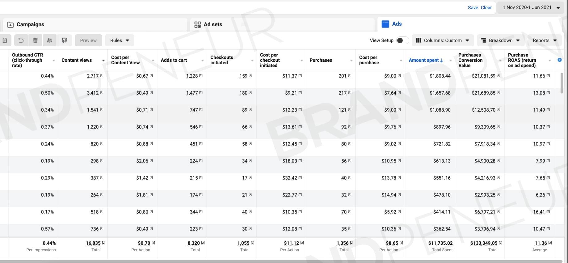Click the 217 purchases value
This screenshot has height=263, width=568.
coord(343,93)
